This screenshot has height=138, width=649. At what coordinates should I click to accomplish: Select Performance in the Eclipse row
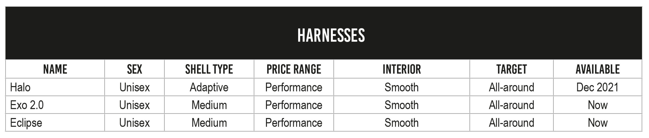pos(294,123)
